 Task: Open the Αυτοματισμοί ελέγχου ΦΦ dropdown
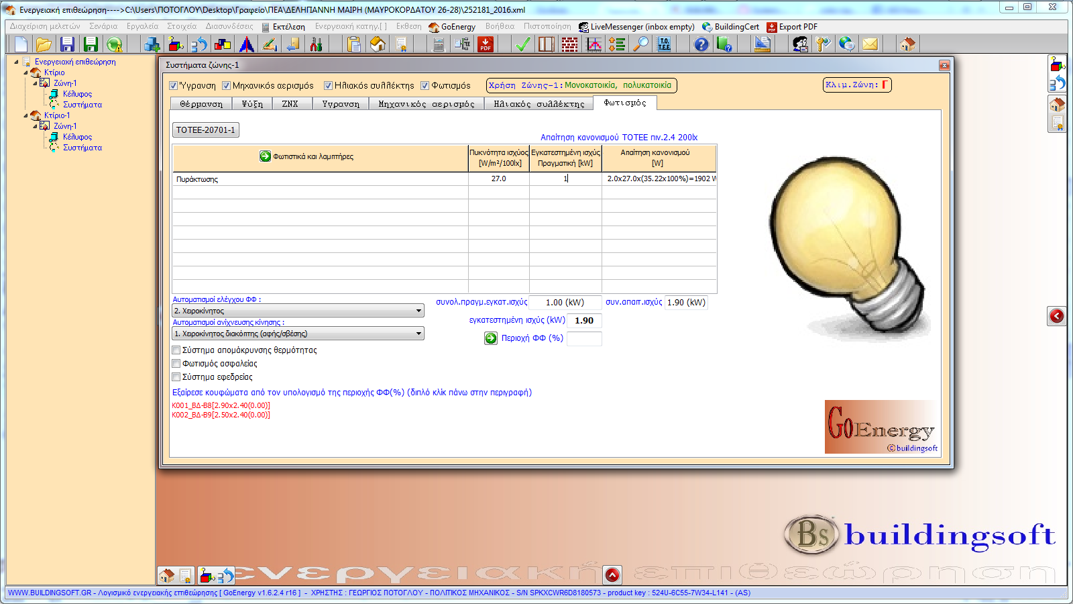[x=418, y=311]
